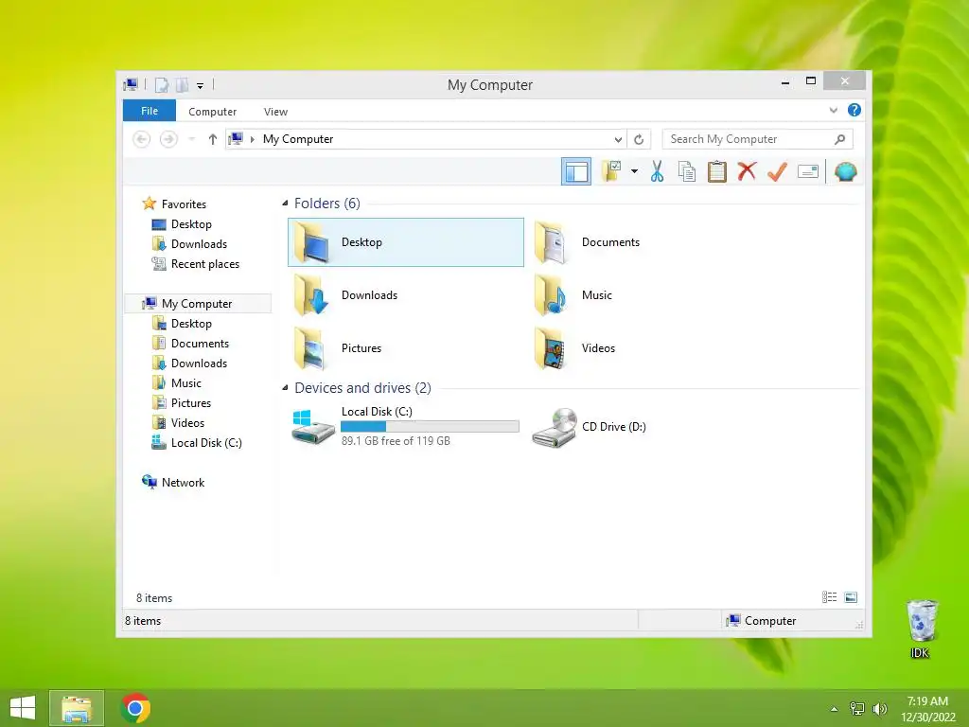Open the Help question mark icon

854,110
